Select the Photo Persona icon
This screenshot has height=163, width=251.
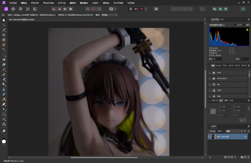tap(6, 9)
